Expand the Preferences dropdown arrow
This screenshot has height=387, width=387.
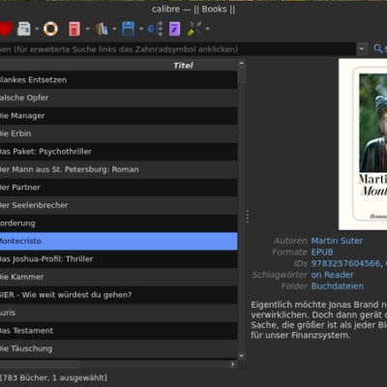pos(207,29)
